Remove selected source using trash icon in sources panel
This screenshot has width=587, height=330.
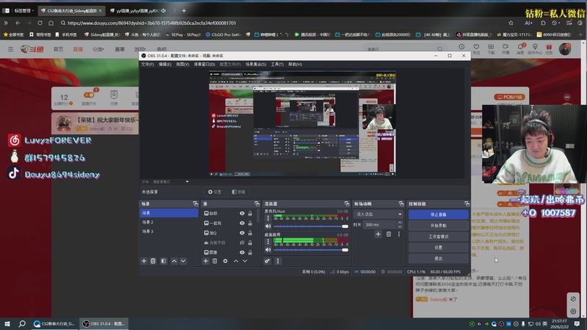(x=215, y=261)
